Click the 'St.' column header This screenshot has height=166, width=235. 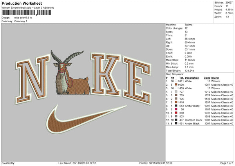click(182, 78)
